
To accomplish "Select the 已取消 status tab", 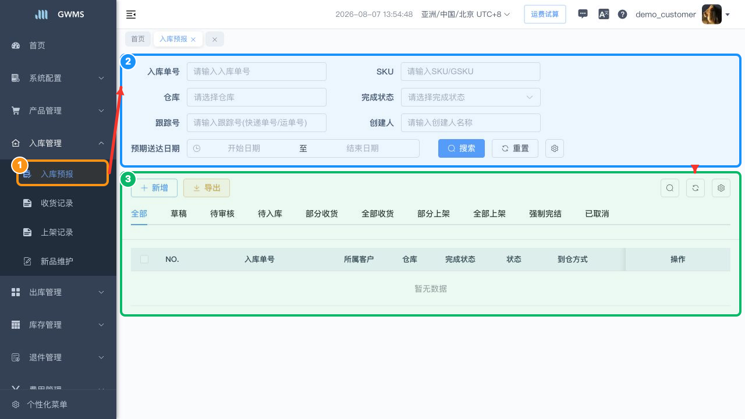I will (597, 214).
